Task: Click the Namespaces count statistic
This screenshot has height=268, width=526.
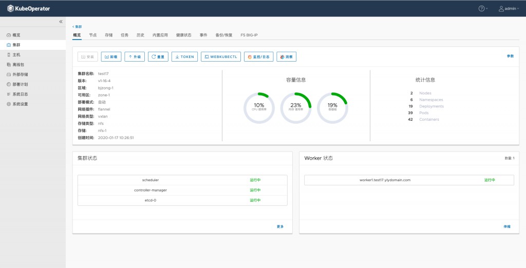Action: 426,100
